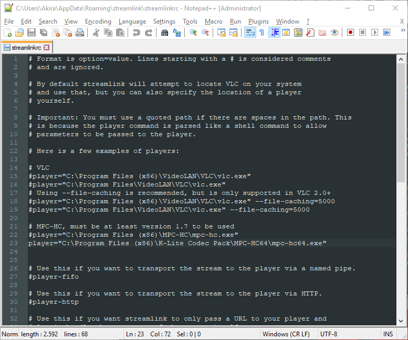Screen dimensions: 408x340
Task: Open the Language menu
Action: coord(132,21)
